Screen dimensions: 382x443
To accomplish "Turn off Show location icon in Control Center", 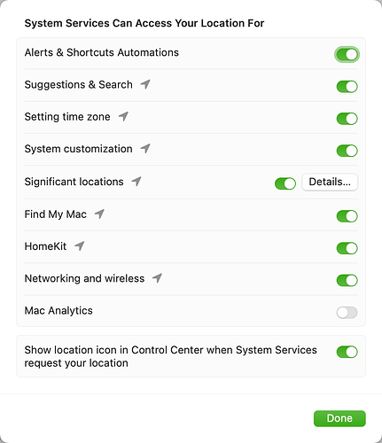I will (347, 352).
